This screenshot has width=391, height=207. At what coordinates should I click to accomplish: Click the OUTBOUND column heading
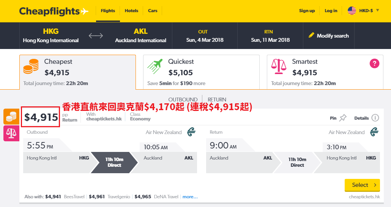pos(183,100)
